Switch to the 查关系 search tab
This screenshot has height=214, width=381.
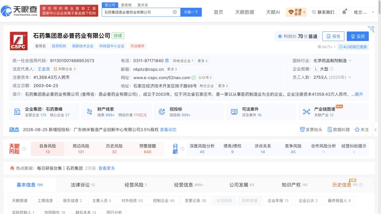(x=142, y=5)
